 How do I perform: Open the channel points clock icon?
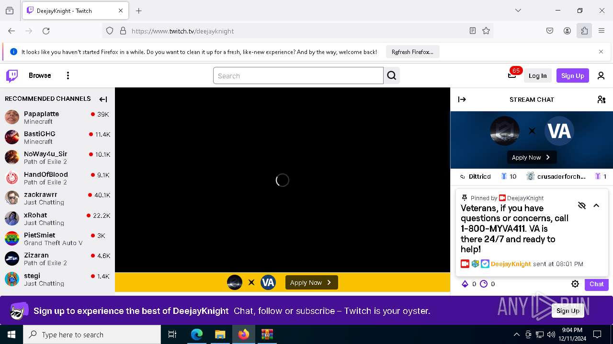(484, 284)
